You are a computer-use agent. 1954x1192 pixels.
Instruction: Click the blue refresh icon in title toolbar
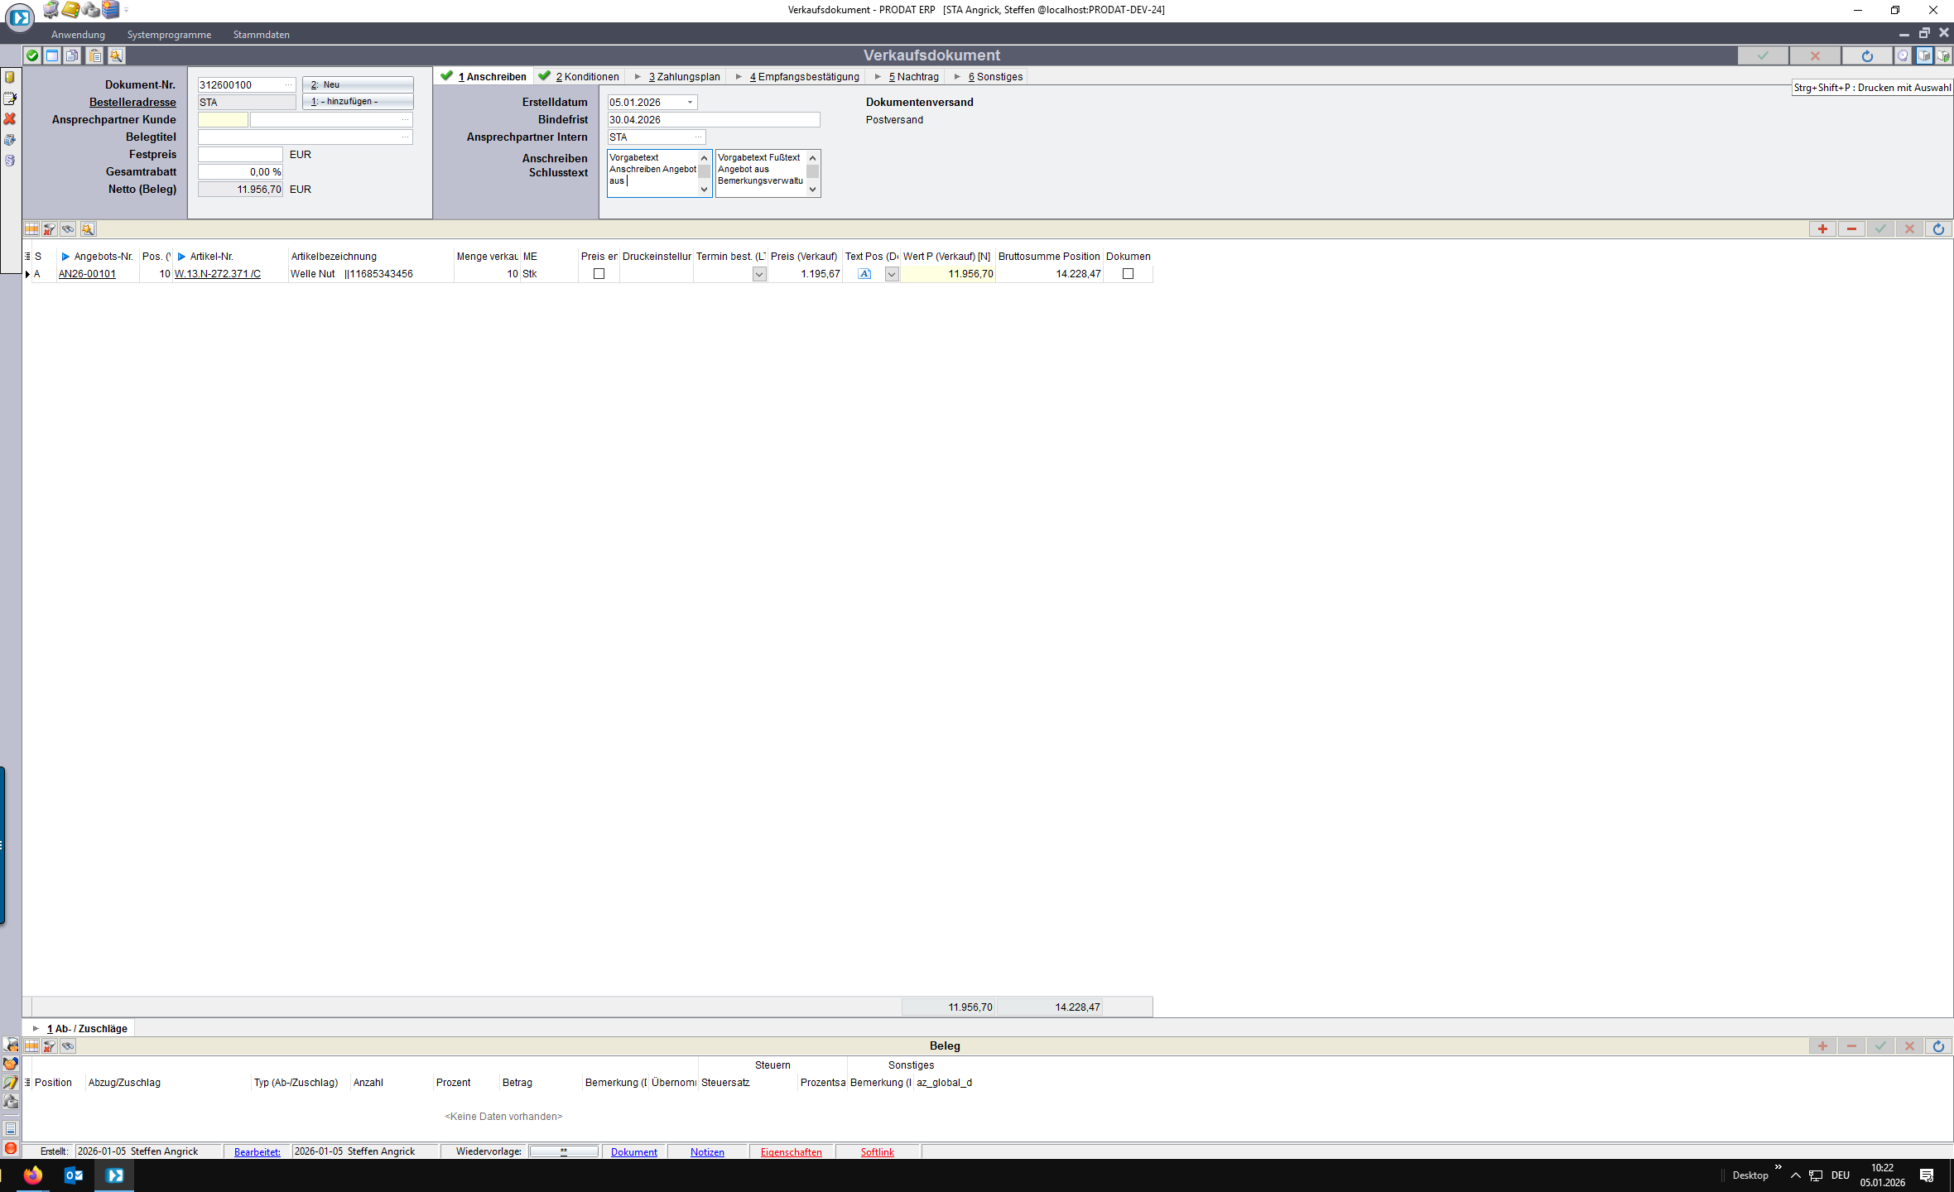[x=1866, y=55]
